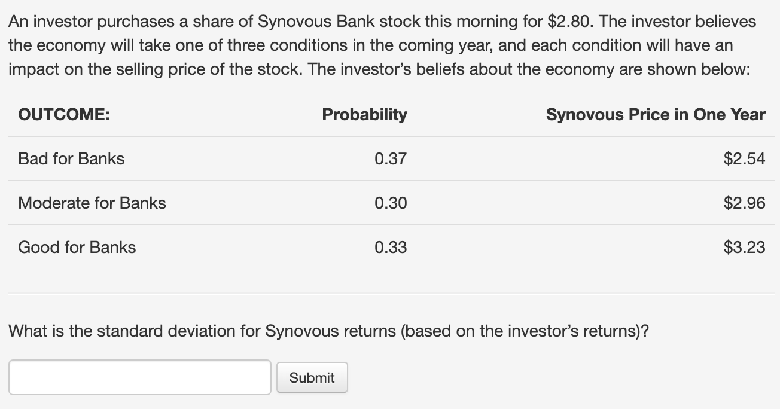
Task: Click the 0.30 probability value
Action: point(390,203)
